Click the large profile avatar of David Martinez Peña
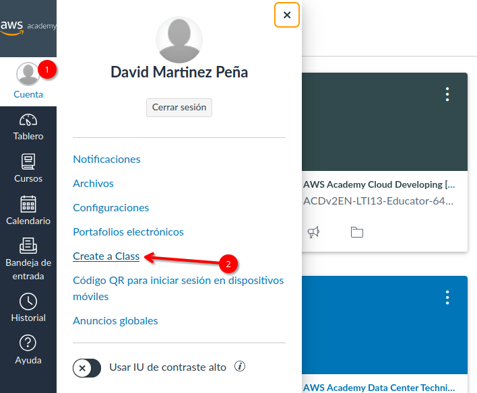The height and width of the screenshot is (393, 477). (x=179, y=40)
